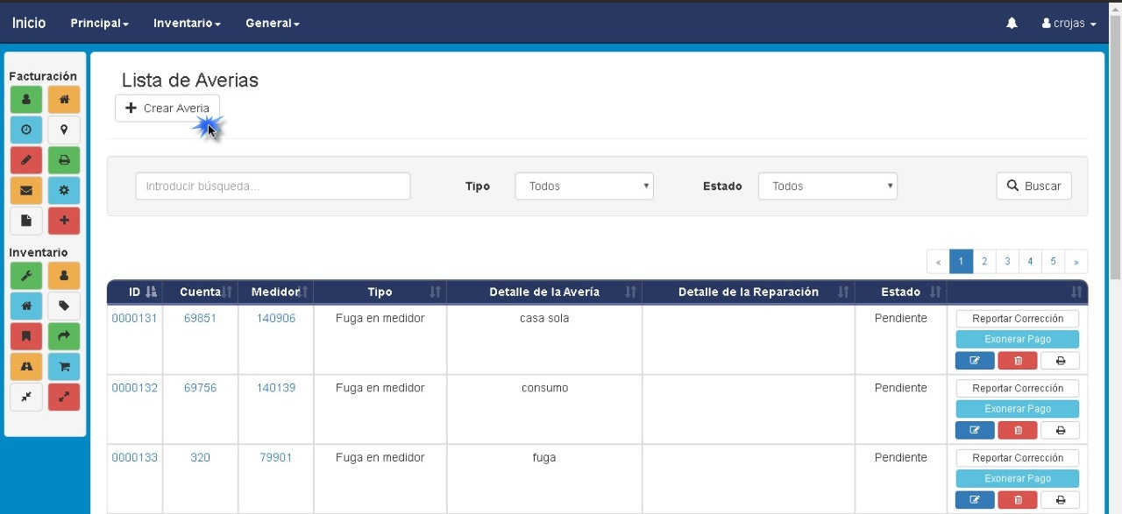Click the red bookmark icon in Inventario

(26, 336)
